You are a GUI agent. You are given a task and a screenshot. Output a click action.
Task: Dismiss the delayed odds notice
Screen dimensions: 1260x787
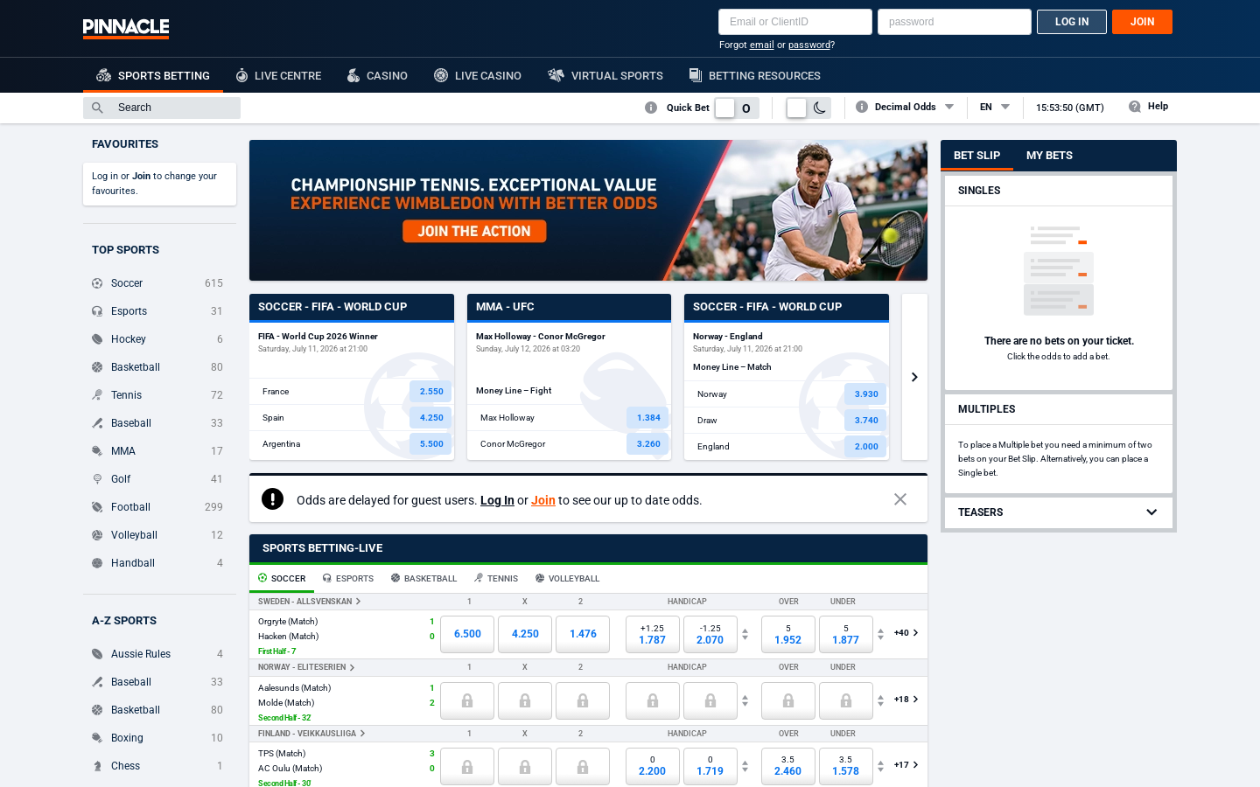(900, 499)
